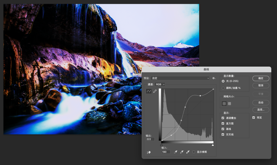Select the curve's black endpoint node
Image resolution: width=277 pixels, height=165 pixels.
[162, 140]
